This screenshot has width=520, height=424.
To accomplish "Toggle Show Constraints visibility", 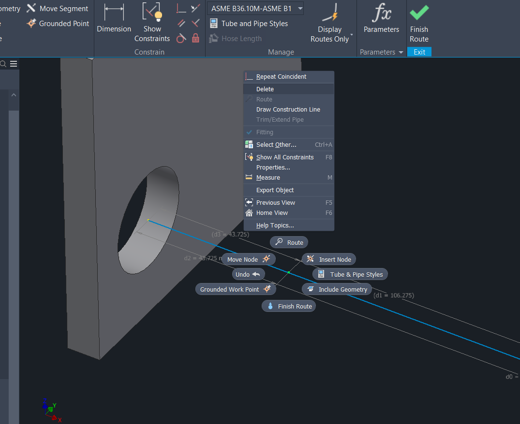I will click(152, 22).
